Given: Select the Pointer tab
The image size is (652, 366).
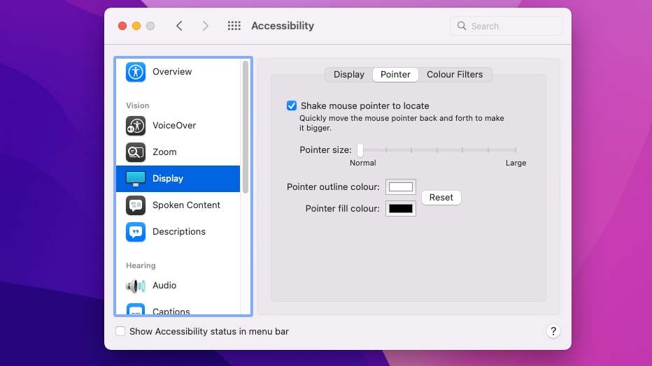Looking at the screenshot, I should (395, 75).
